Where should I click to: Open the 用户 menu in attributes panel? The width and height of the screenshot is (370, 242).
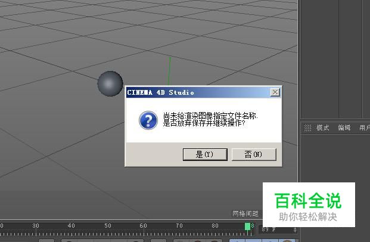pos(365,128)
